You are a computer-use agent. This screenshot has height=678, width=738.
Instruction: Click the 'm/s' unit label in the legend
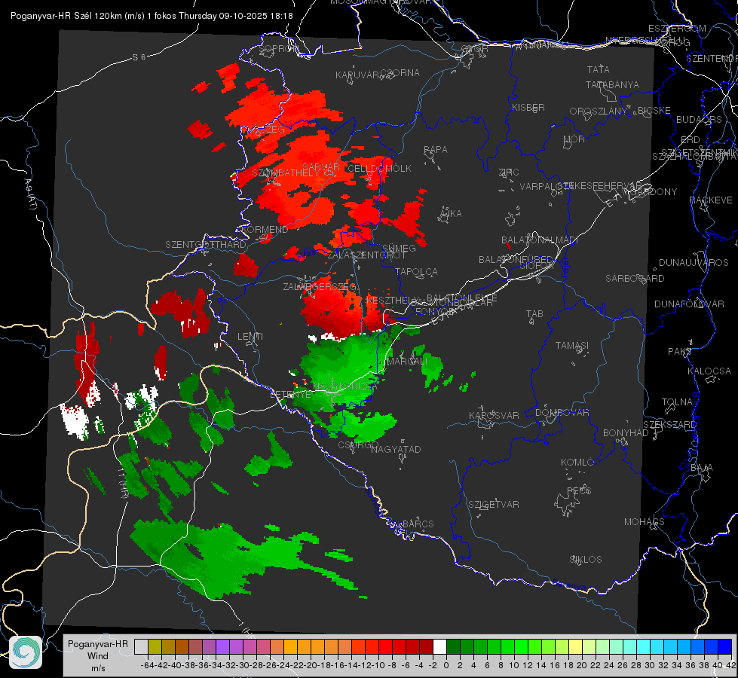click(98, 668)
